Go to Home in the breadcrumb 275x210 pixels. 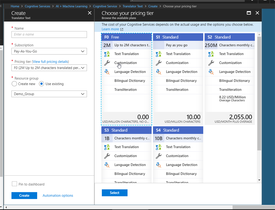pyautogui.click(x=15, y=6)
